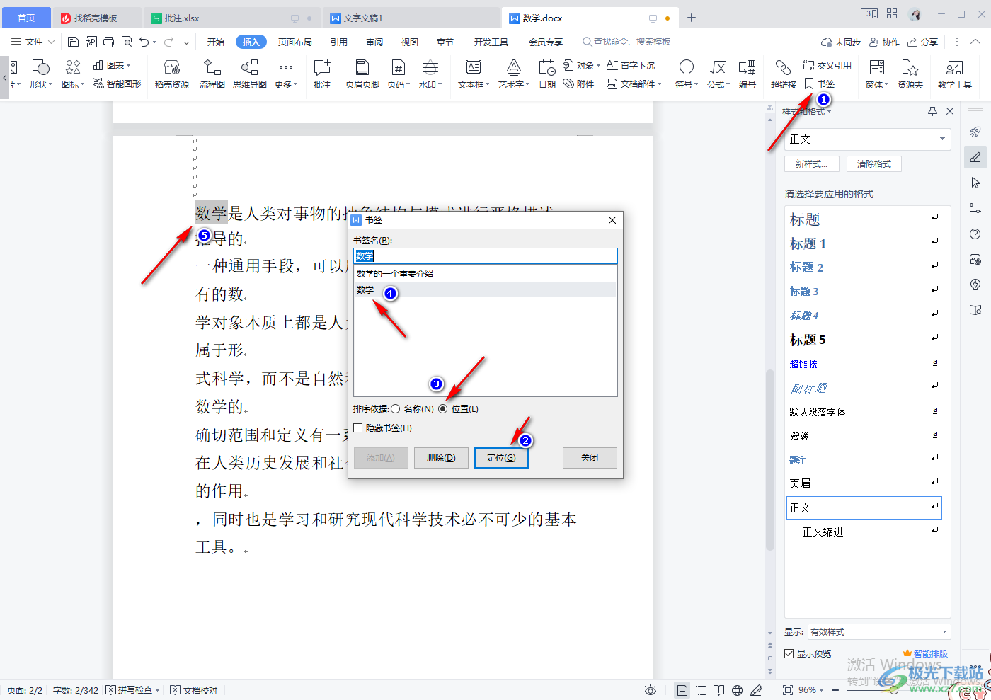Open the 稻壳资源 resource store
This screenshot has height=700, width=991.
click(172, 74)
